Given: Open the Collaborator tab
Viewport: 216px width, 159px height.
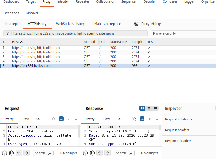Looking at the screenshot, I should click(105, 2).
